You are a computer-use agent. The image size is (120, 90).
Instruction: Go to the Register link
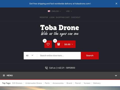coord(44,17)
